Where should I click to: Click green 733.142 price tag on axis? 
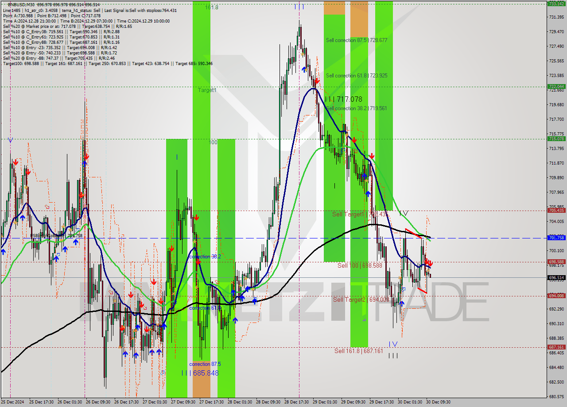(556, 4)
